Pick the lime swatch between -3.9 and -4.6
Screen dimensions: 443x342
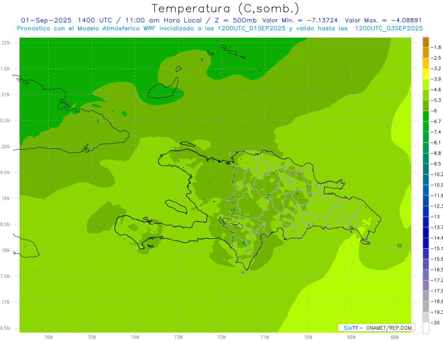click(x=426, y=84)
